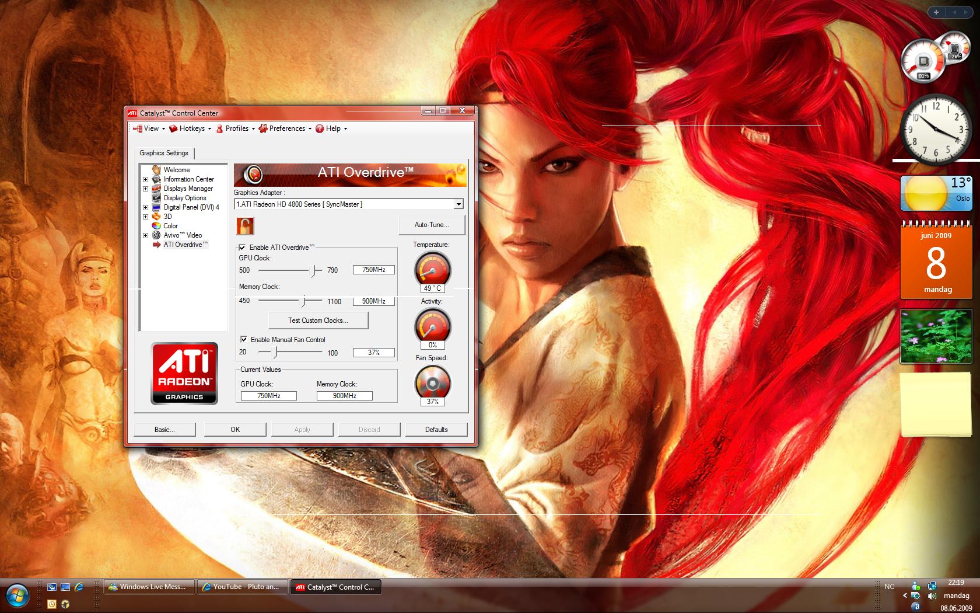Click the ATI Overdrive header gauge icon
980x613 pixels.
(x=253, y=174)
